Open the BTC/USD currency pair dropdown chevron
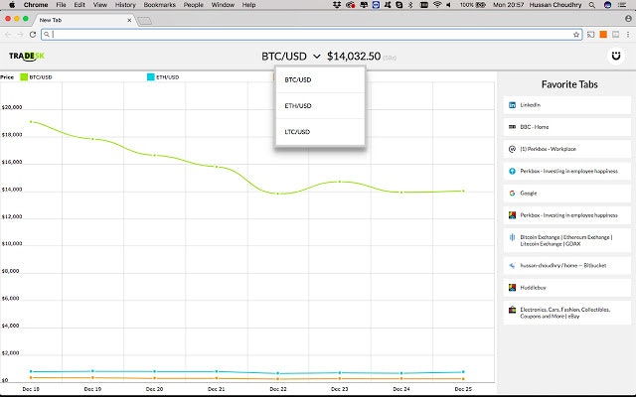The height and width of the screenshot is (397, 636). [x=317, y=57]
